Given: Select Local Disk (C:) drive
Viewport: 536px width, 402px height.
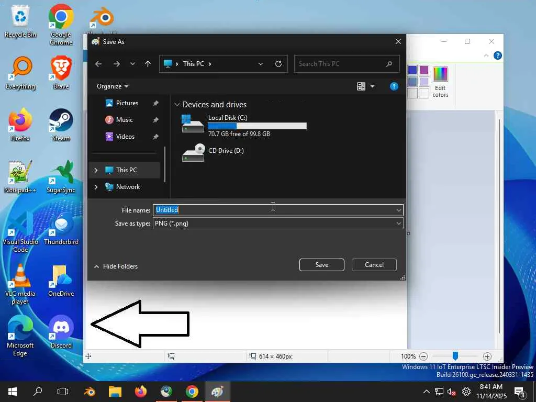Looking at the screenshot, I should [244, 126].
